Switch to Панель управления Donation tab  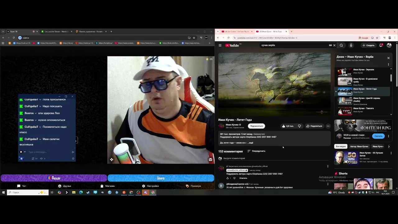click(x=91, y=31)
